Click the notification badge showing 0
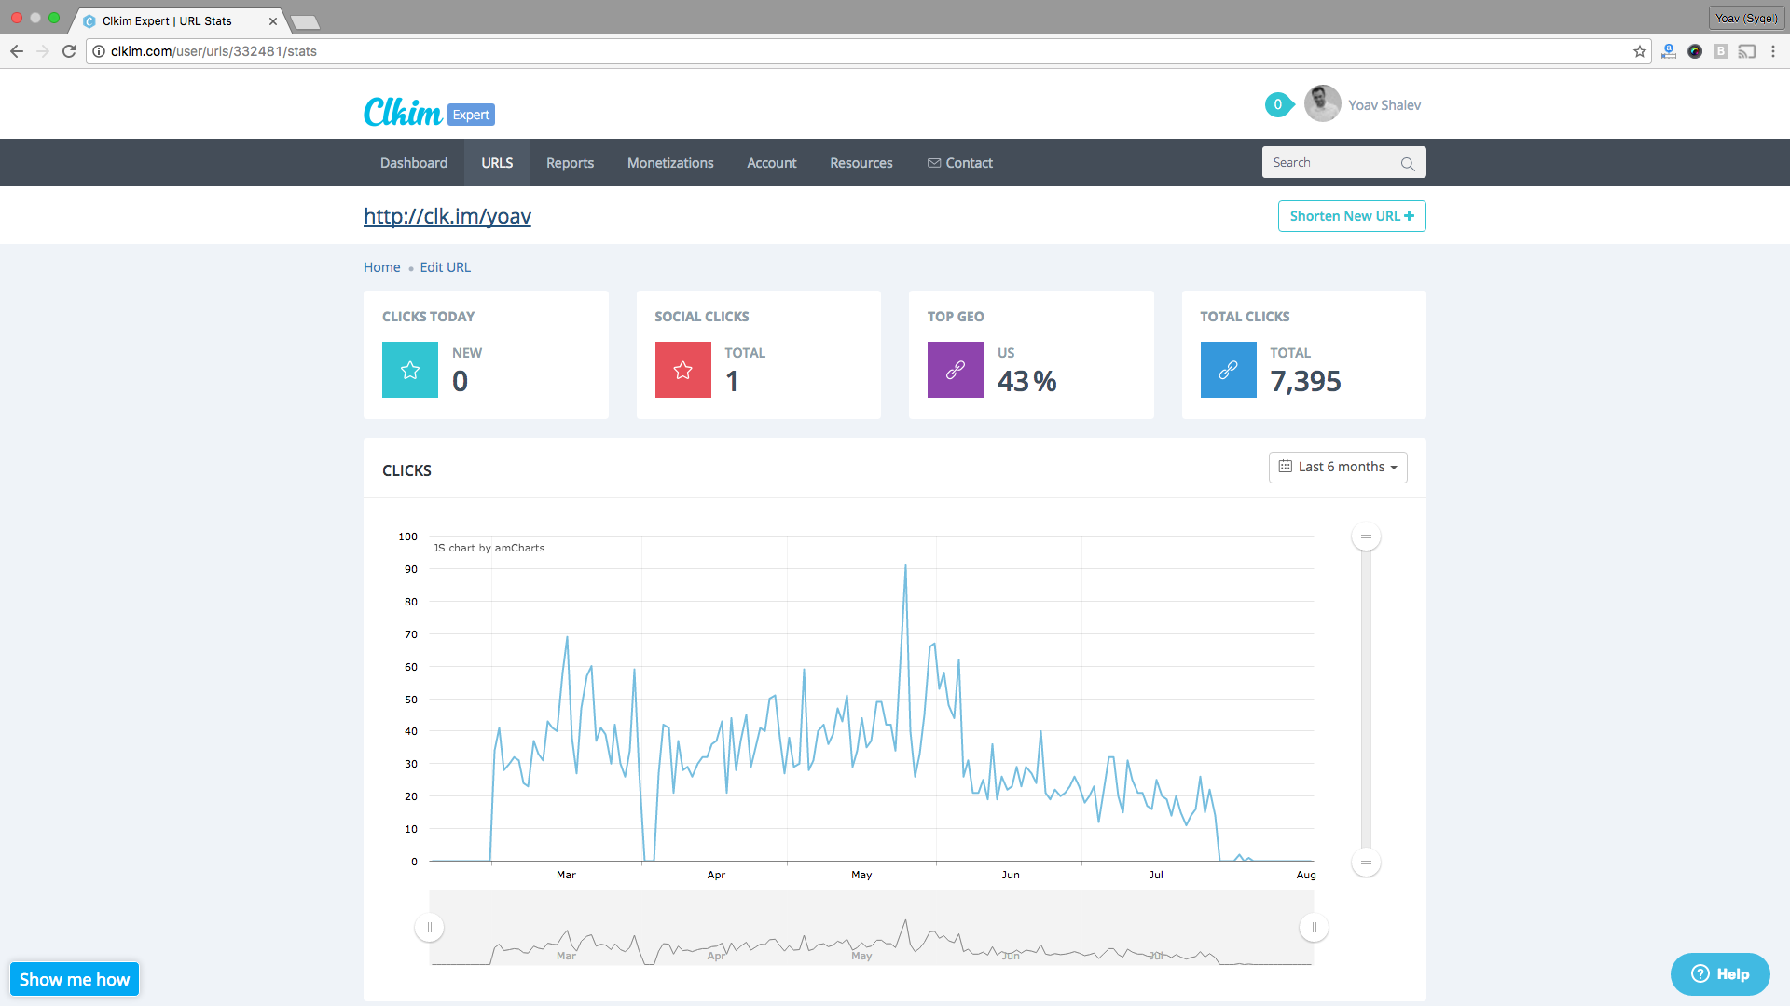 1278,104
